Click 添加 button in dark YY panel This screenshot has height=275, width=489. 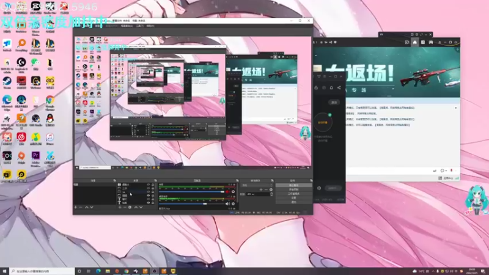[x=334, y=102]
